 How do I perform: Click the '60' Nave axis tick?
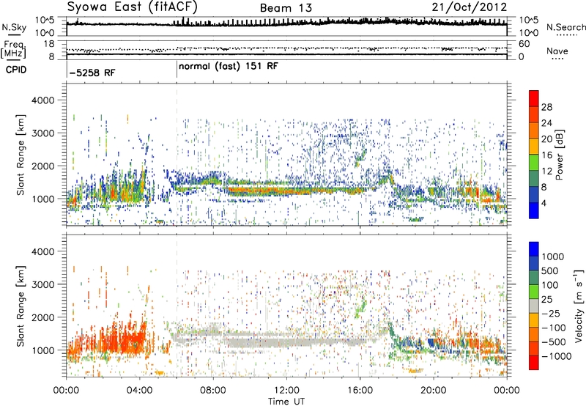click(x=524, y=44)
